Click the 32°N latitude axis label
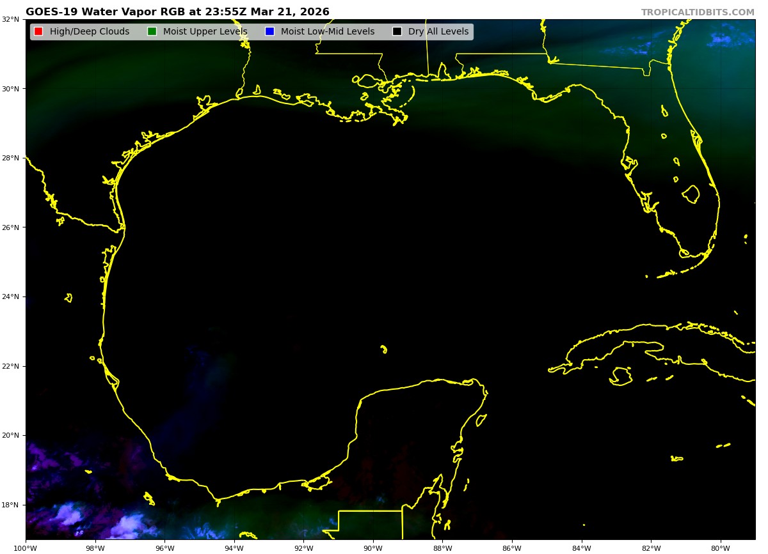Image resolution: width=768 pixels, height=554 pixels. (10, 19)
